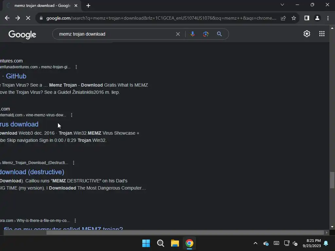The image size is (335, 251).
Task: Open Google quick settings gear
Action: coord(307,34)
